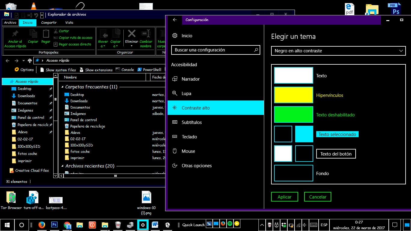The width and height of the screenshot is (411, 231).
Task: Toggle Show system files option
Action: pos(58,70)
